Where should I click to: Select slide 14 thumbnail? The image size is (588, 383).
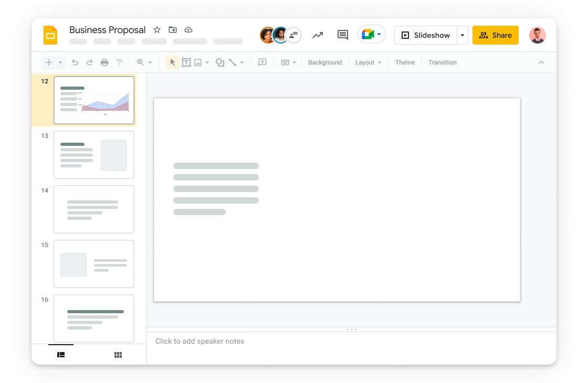point(94,209)
